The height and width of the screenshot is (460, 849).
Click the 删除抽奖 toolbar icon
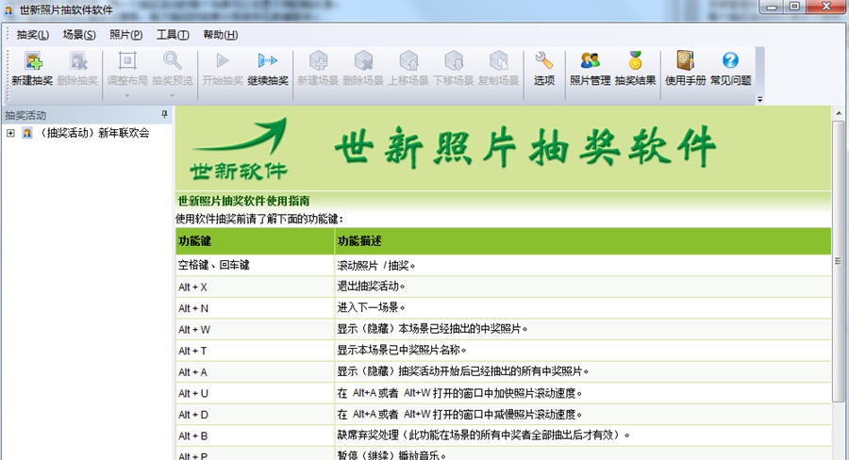pyautogui.click(x=78, y=60)
